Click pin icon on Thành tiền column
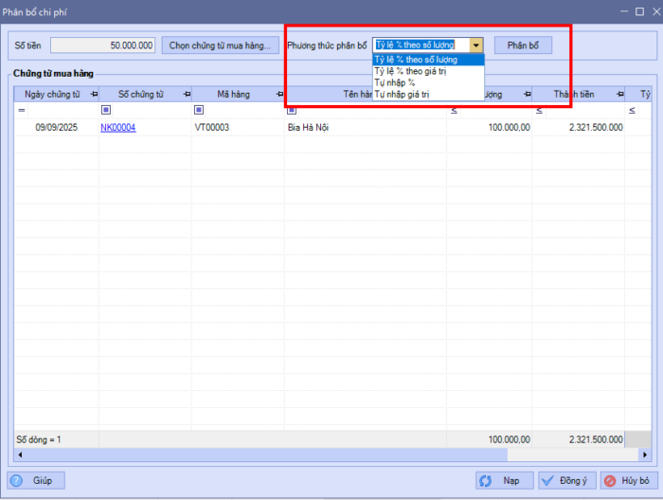Viewport: 663px width, 500px height. pyautogui.click(x=620, y=94)
